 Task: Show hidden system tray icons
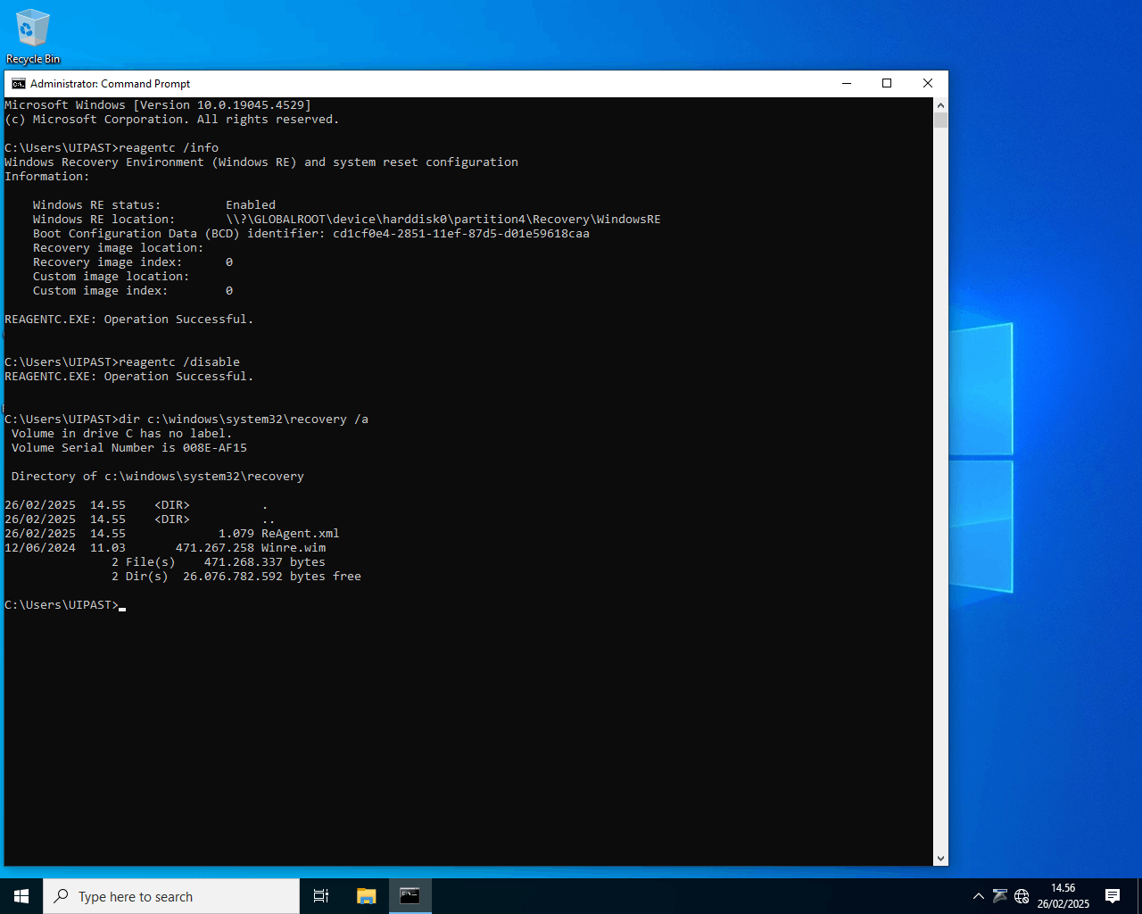[x=978, y=896]
